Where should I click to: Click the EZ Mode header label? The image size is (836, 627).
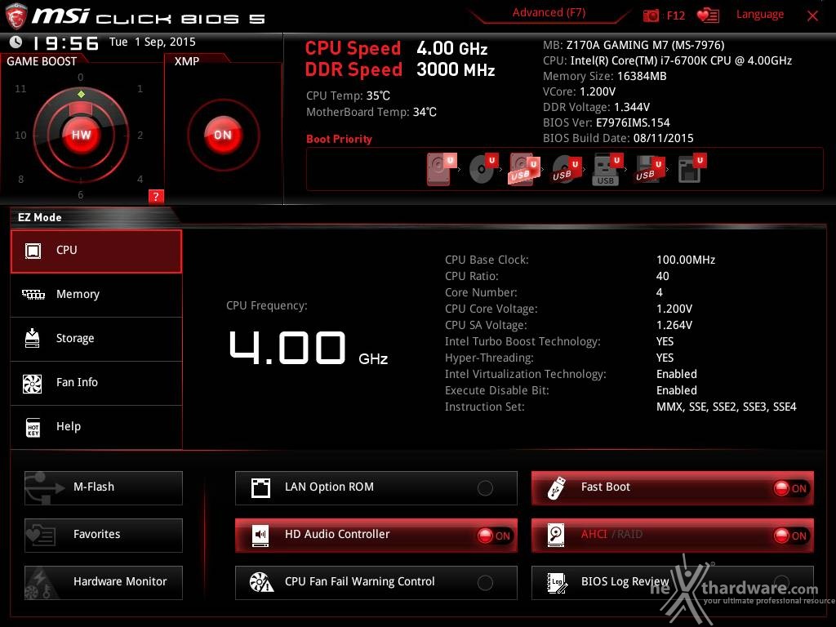click(x=40, y=217)
